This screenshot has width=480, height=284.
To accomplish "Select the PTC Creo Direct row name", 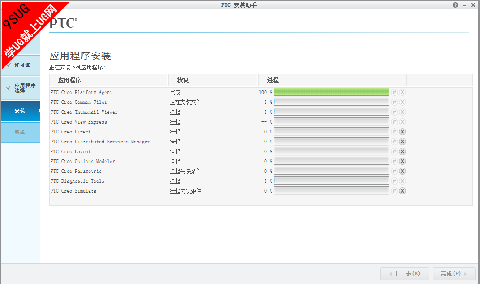I will [71, 132].
